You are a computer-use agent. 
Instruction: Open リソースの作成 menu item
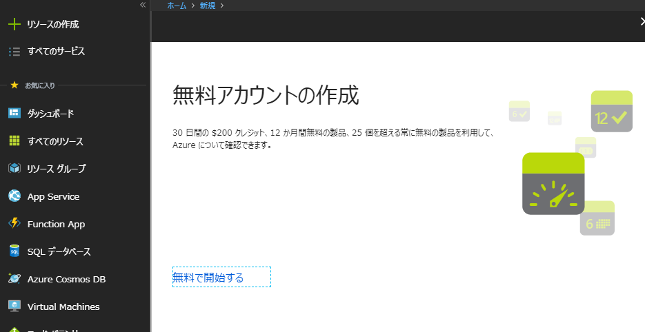tap(53, 24)
